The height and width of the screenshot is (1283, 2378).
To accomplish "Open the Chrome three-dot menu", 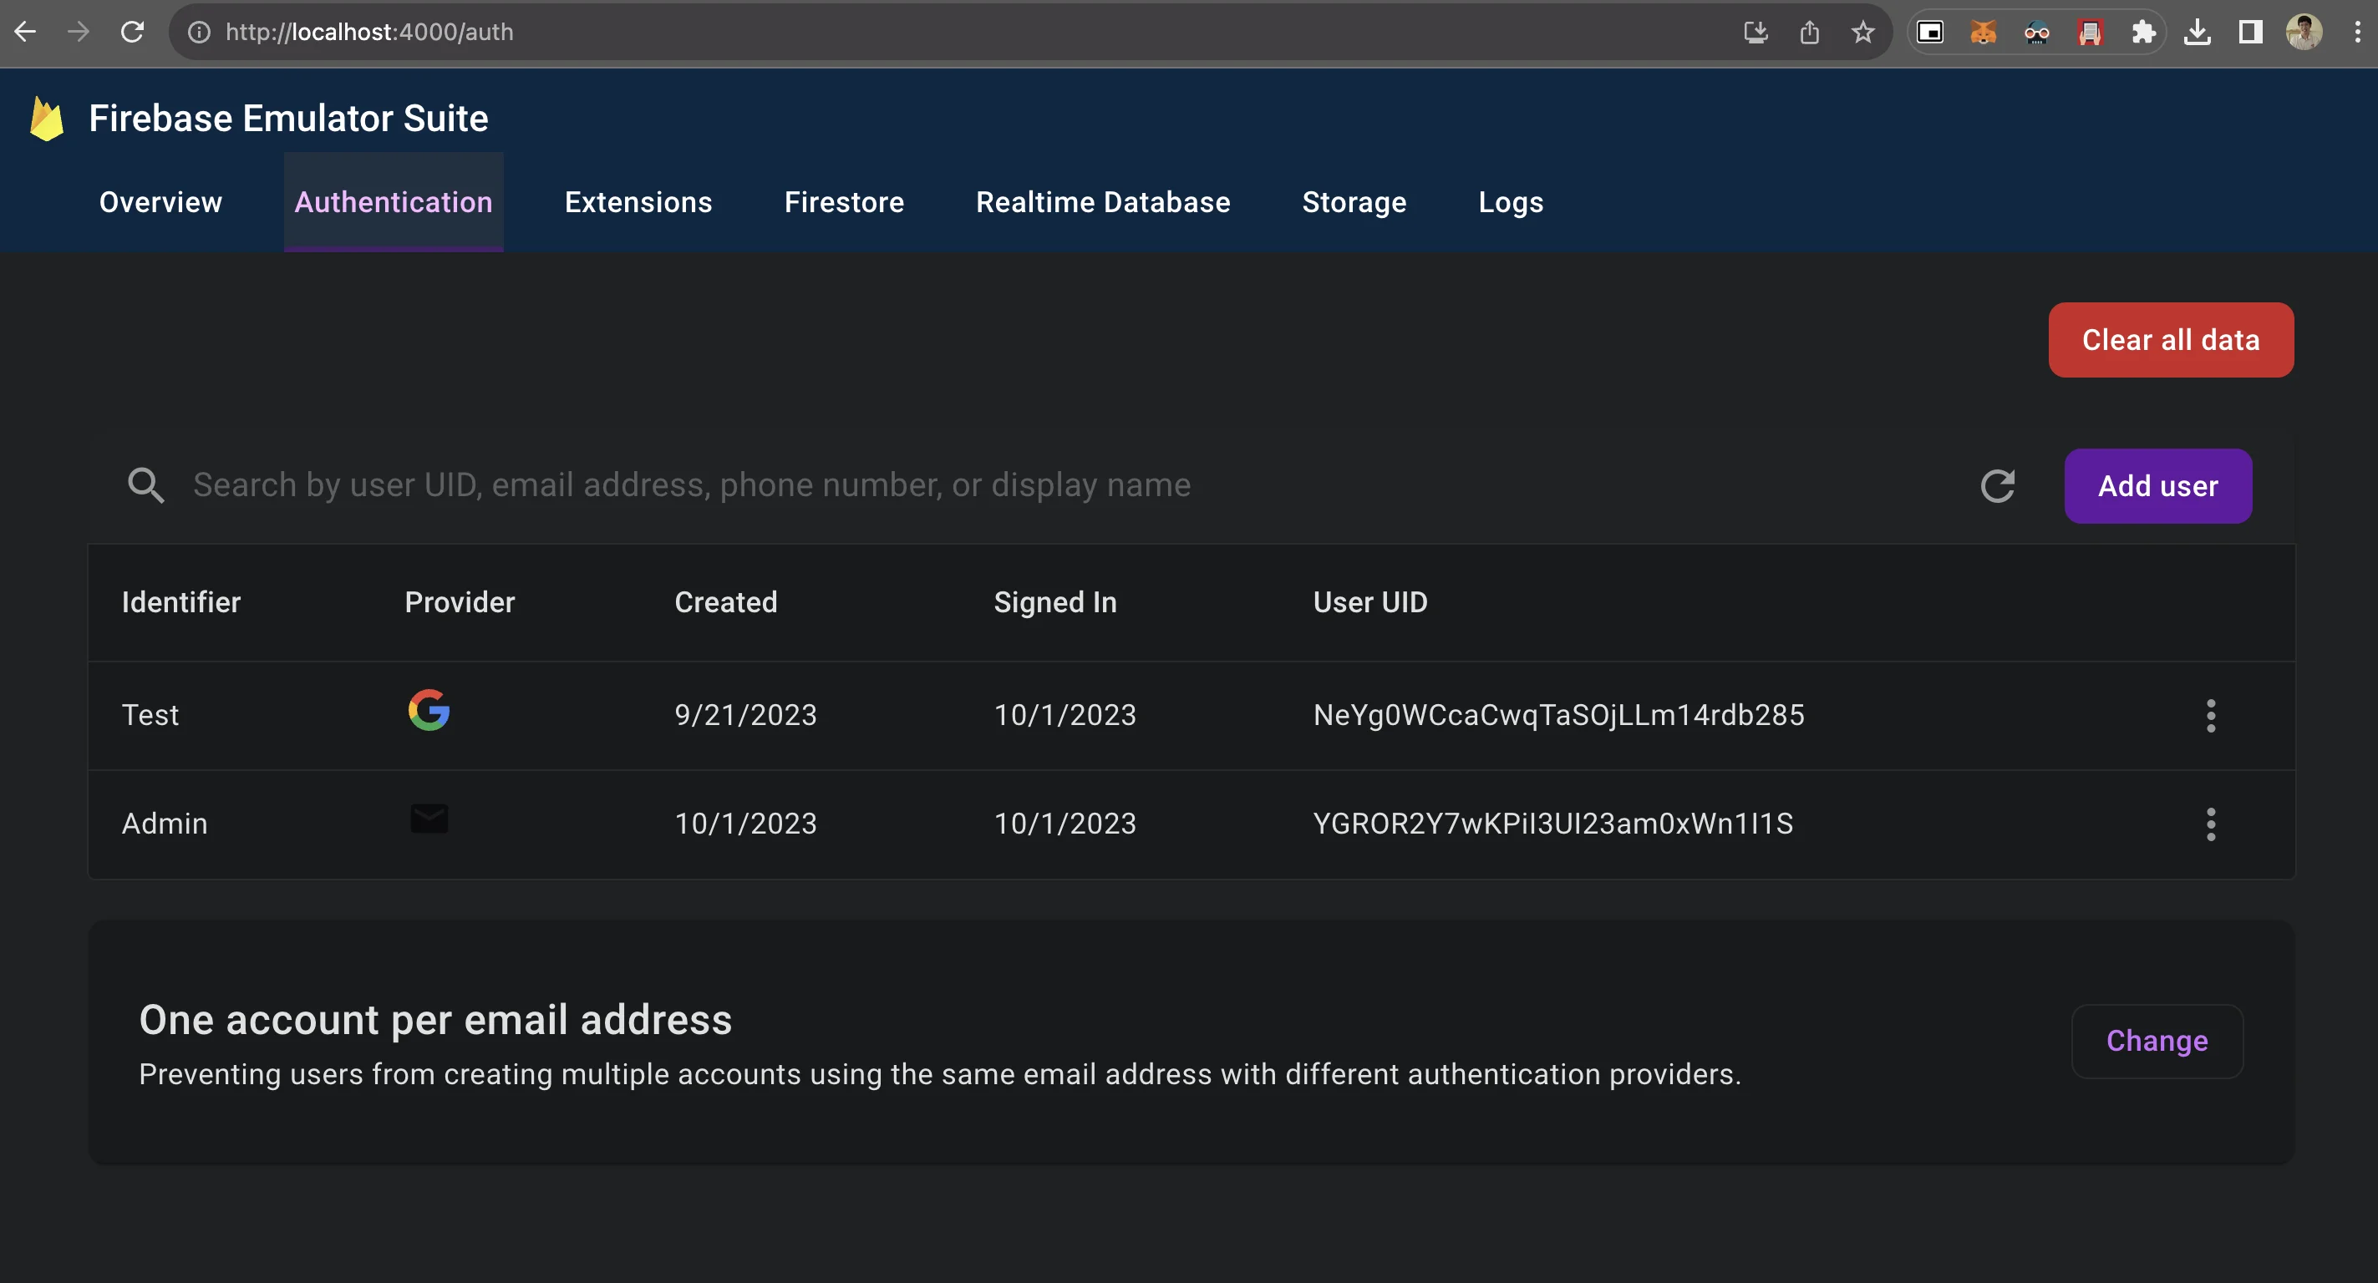I will pos(2357,33).
